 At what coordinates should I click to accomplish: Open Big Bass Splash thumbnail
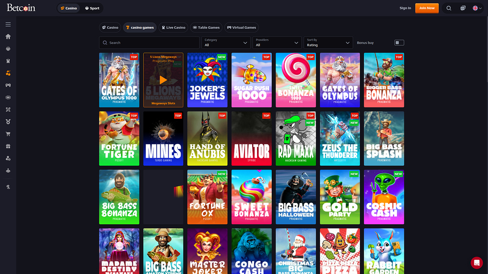[384, 139]
